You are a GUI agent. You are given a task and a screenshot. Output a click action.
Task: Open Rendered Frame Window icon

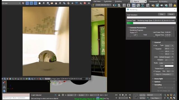157,5
